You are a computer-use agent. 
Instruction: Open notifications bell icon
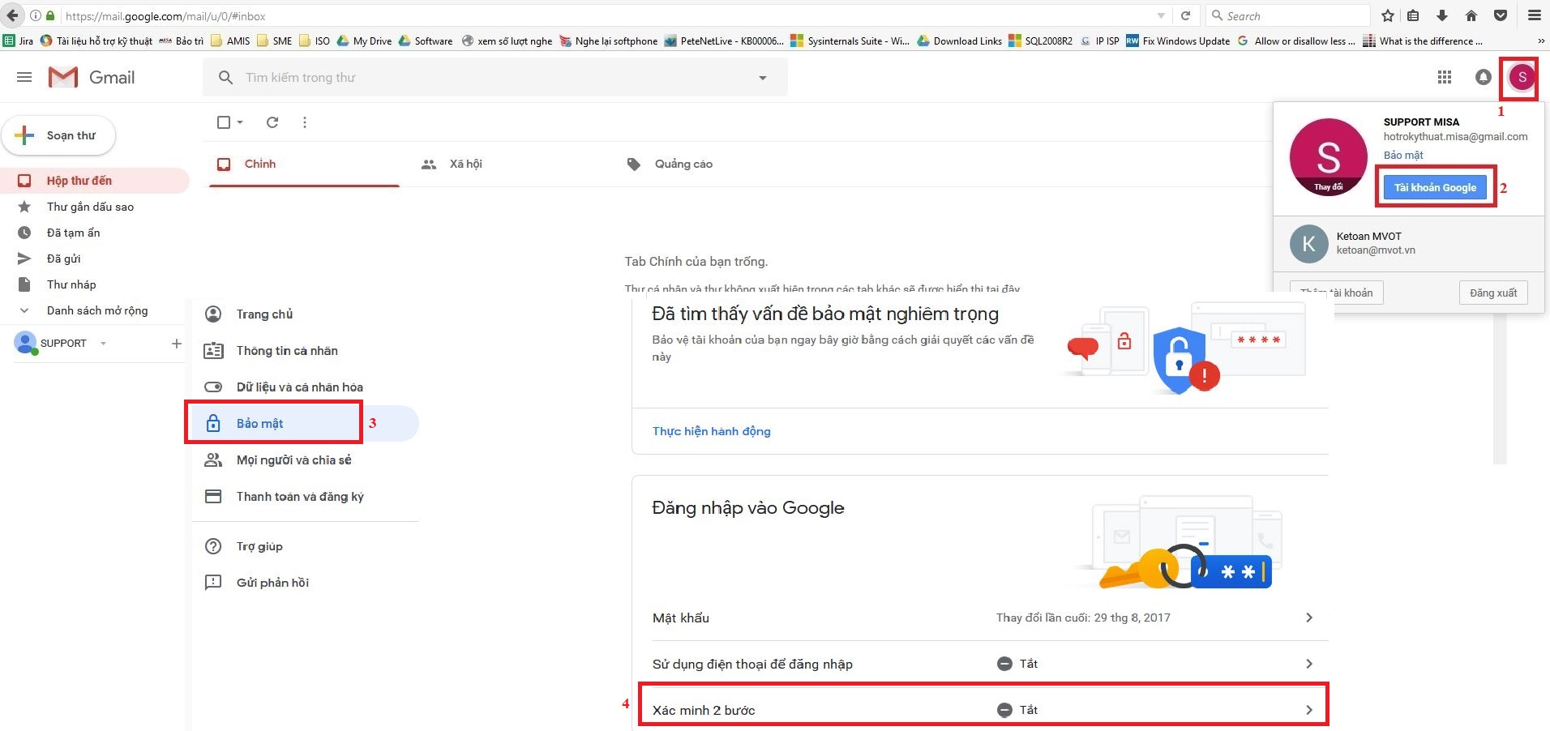coord(1484,77)
